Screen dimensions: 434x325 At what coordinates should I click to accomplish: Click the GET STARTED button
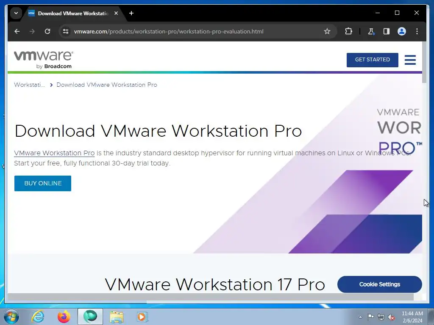[372, 60]
